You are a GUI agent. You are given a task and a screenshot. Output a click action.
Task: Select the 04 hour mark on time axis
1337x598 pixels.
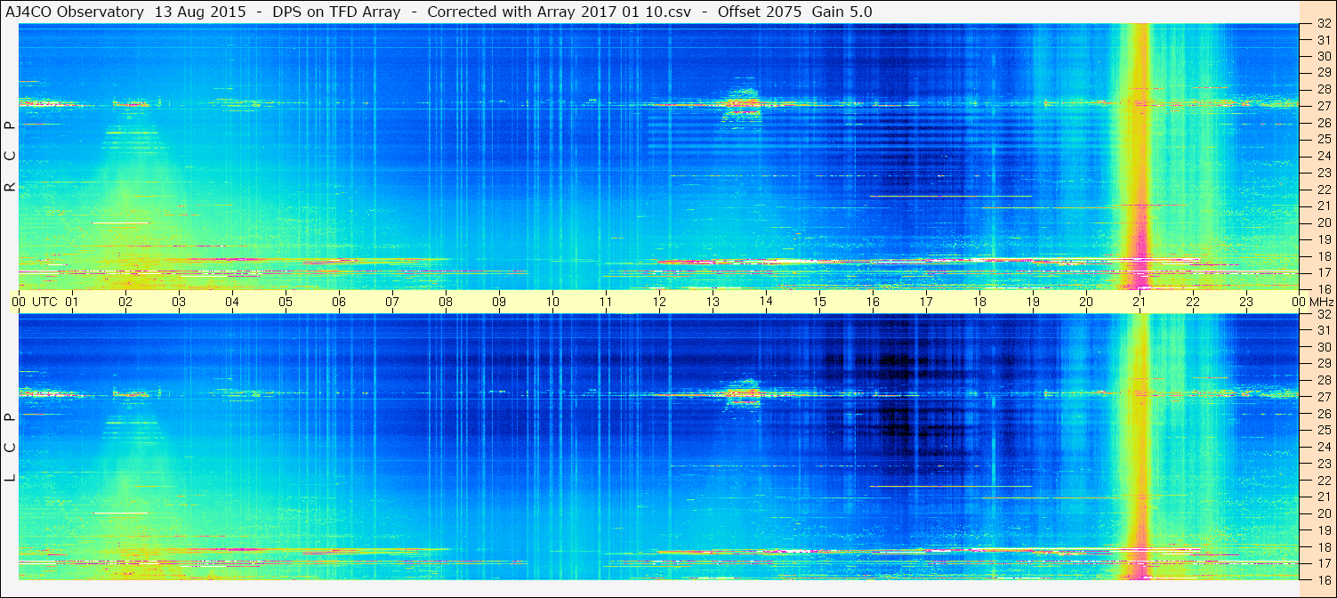(x=232, y=302)
